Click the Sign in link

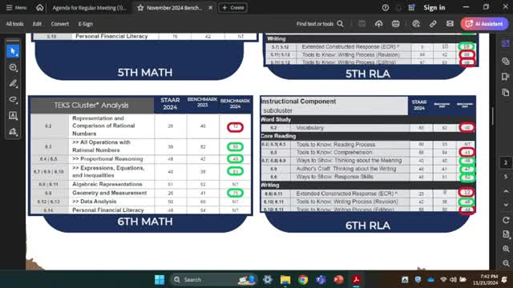click(x=434, y=7)
